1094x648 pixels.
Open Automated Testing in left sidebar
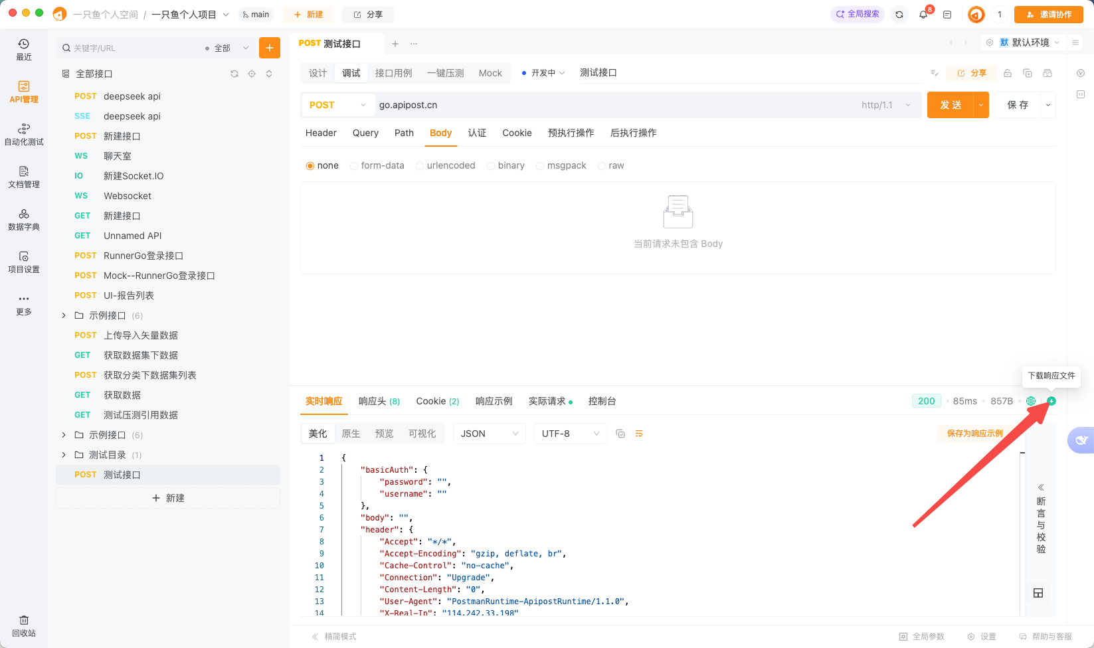pos(24,134)
